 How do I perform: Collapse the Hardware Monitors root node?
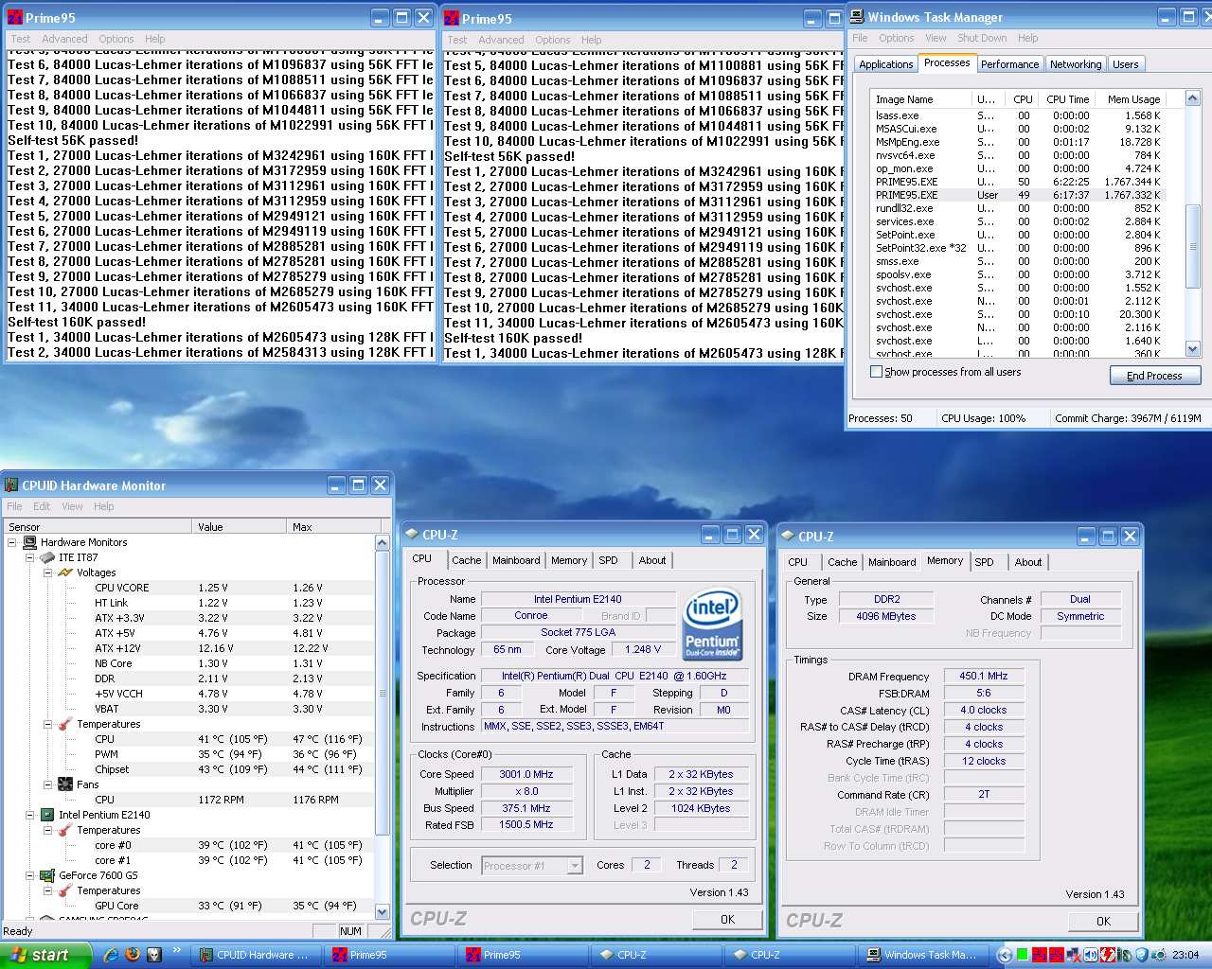12,542
